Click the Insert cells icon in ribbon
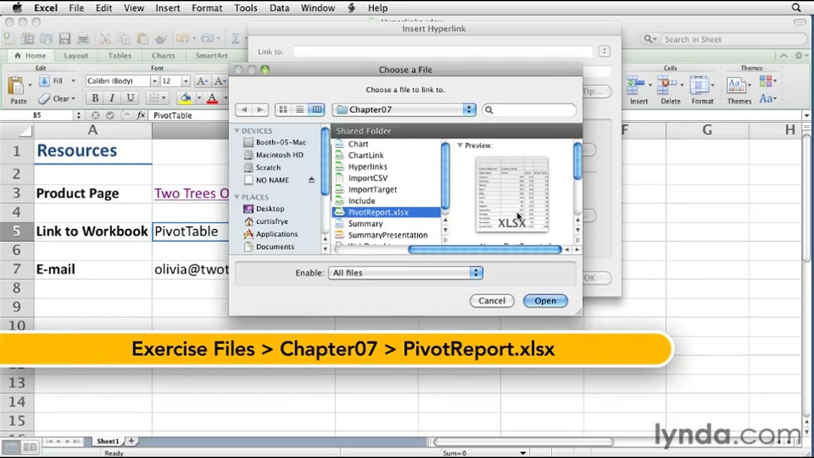 click(636, 85)
